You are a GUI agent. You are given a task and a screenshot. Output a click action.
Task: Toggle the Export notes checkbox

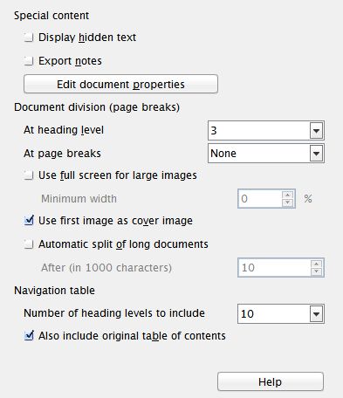(29, 61)
